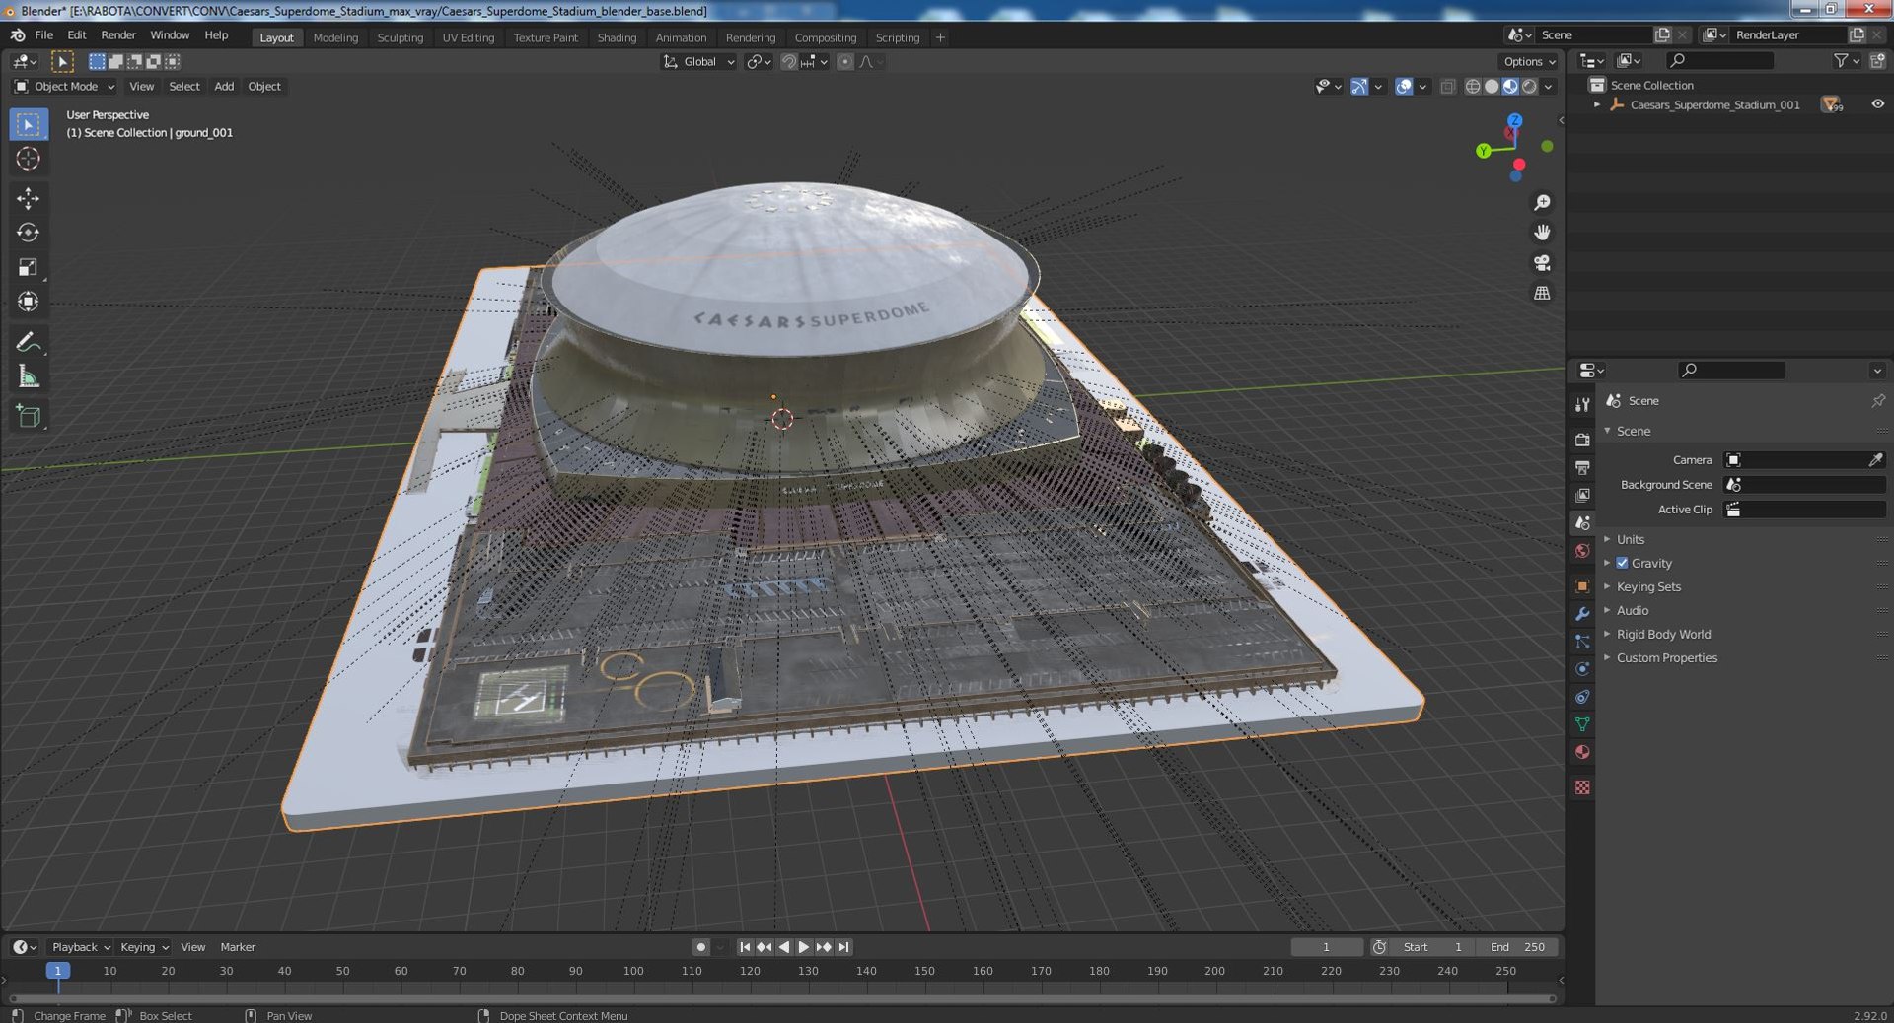Toggle auto keying record button
The image size is (1894, 1023).
700,947
